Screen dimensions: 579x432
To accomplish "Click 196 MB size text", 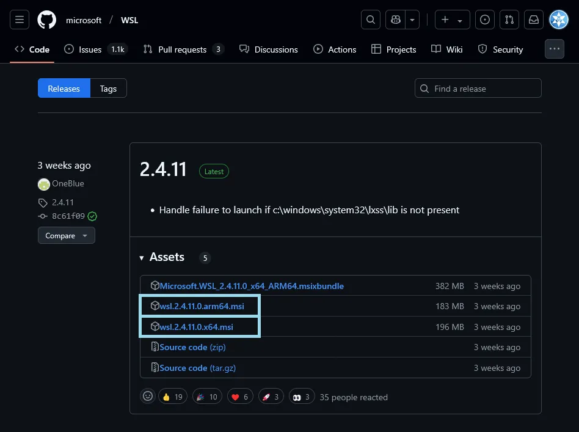I will tap(450, 327).
